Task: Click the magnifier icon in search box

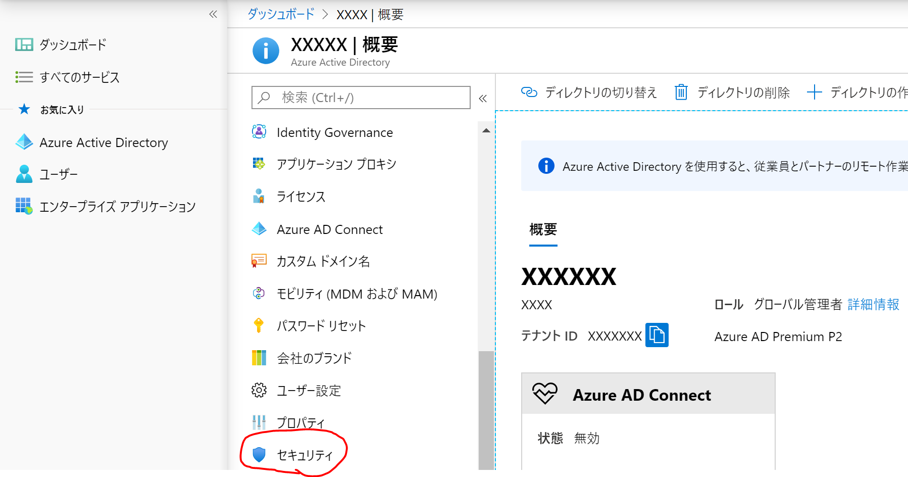Action: click(x=264, y=98)
